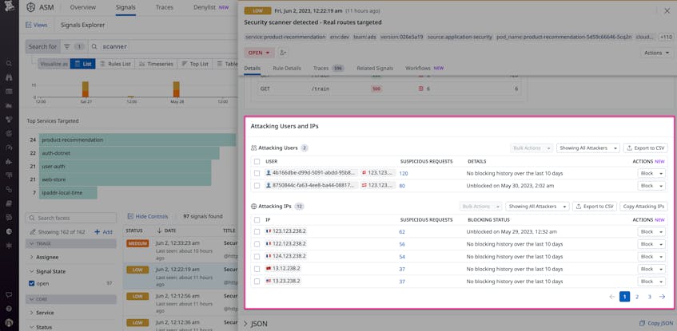
Task: Click the Views panel icon
Action: (29, 25)
